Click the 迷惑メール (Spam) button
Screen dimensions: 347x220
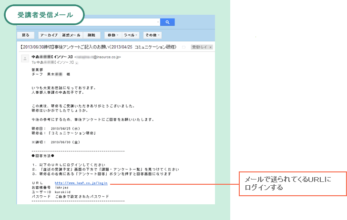pyautogui.click(x=71, y=35)
